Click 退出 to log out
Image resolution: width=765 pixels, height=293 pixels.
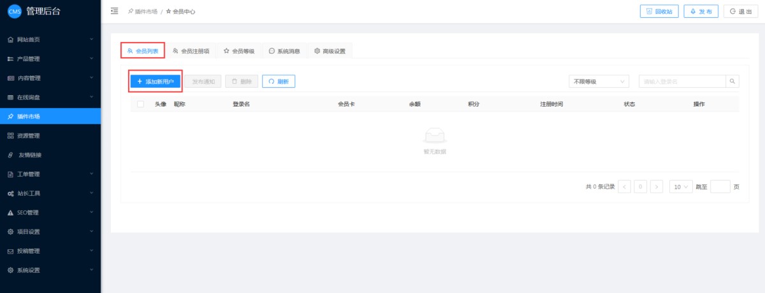[740, 11]
